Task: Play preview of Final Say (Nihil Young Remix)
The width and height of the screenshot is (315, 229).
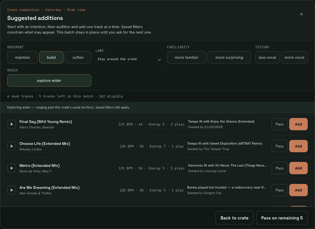Action: [x=12, y=124]
